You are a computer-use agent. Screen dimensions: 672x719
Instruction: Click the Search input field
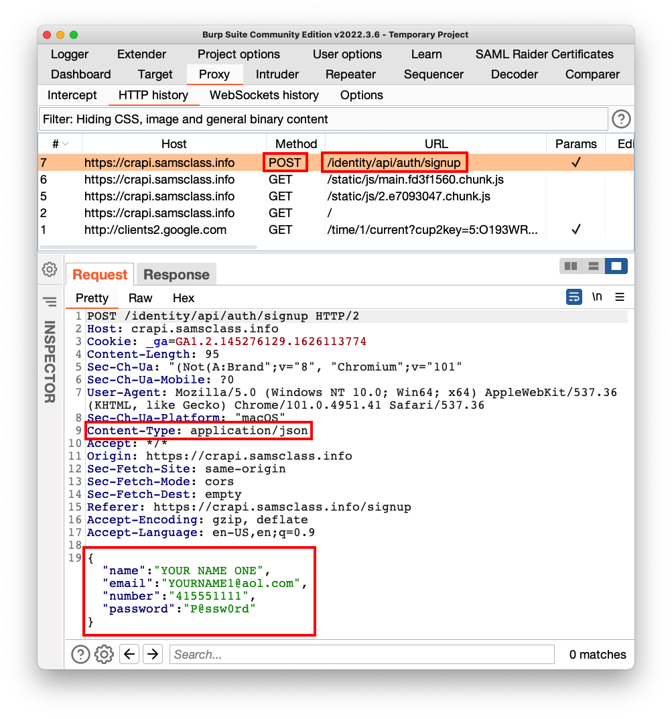click(x=362, y=655)
